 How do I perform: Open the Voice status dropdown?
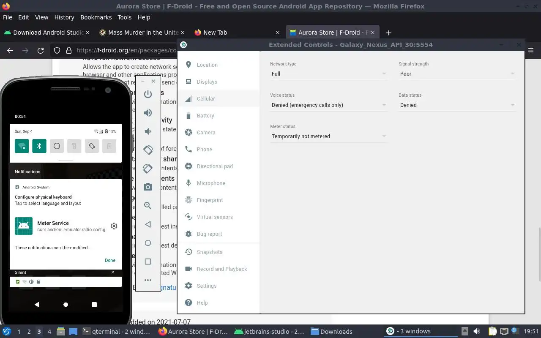(328, 105)
